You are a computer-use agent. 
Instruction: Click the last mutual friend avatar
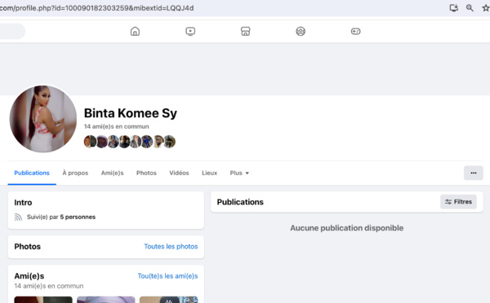point(170,142)
